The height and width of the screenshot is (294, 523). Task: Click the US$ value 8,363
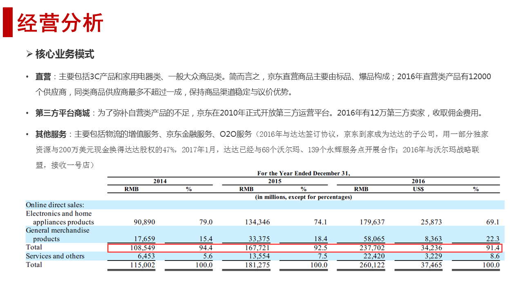(x=434, y=239)
